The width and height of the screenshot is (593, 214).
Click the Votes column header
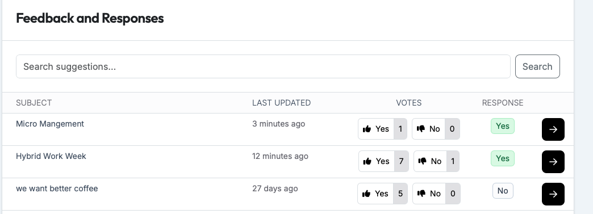(409, 103)
